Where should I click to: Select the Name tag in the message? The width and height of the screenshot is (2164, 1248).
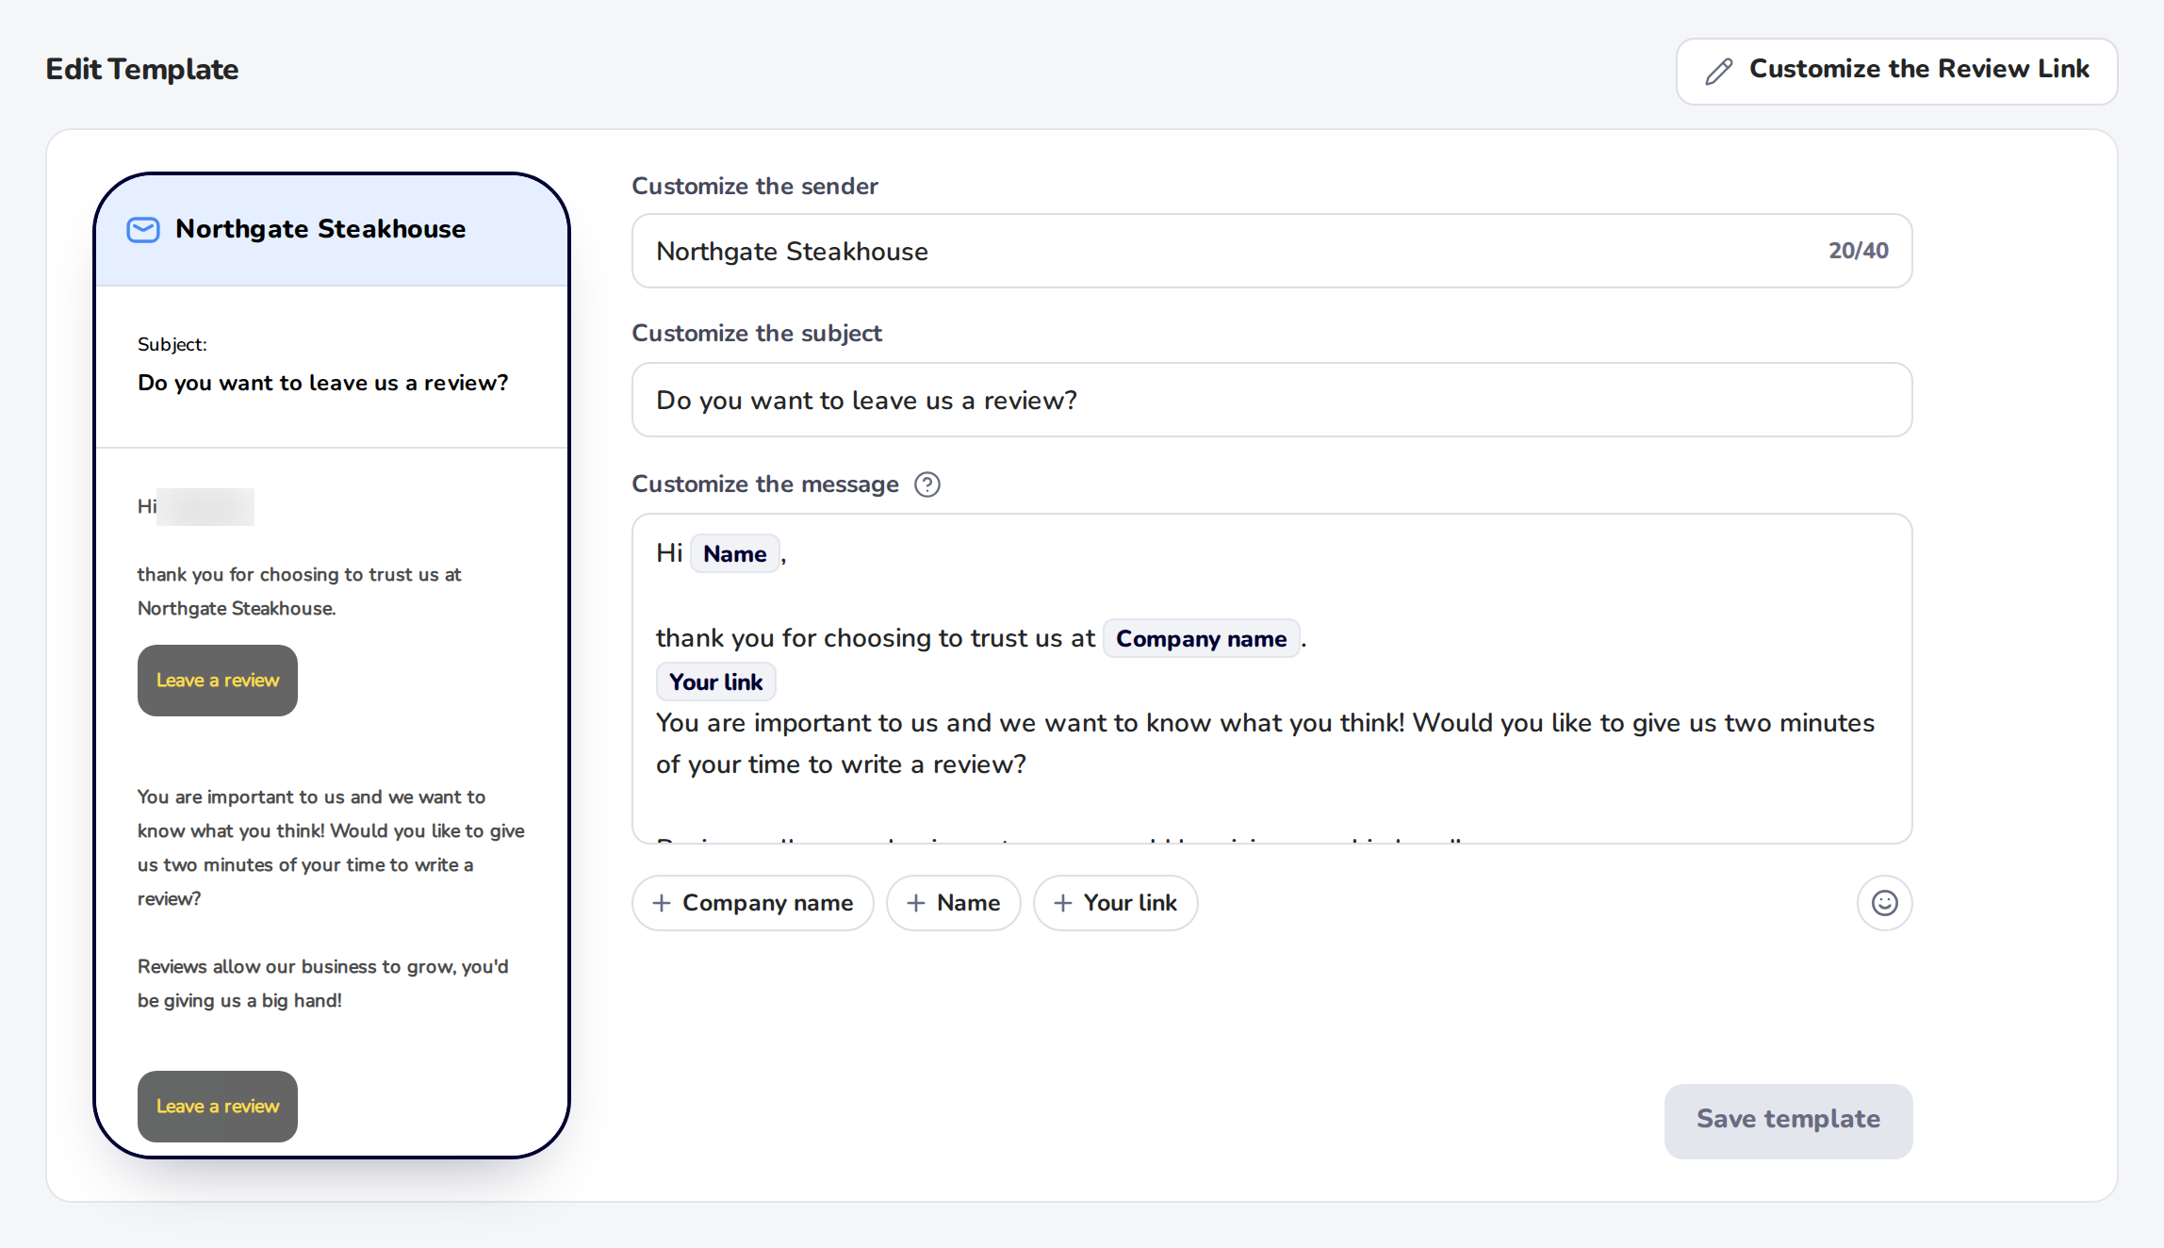735,553
